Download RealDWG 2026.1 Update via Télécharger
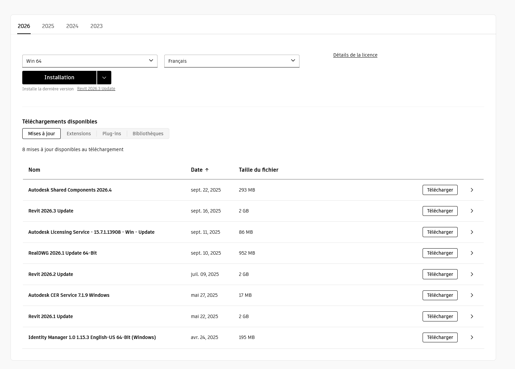The height and width of the screenshot is (369, 515). coord(440,253)
